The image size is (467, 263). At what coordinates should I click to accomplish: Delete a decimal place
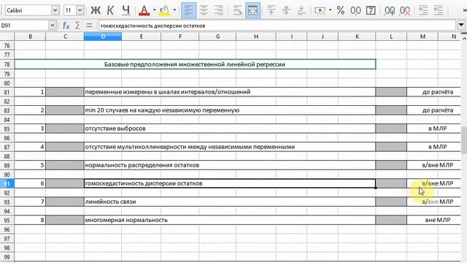click(405, 10)
